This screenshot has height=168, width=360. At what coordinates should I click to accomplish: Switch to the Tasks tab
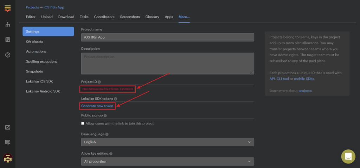(84, 17)
